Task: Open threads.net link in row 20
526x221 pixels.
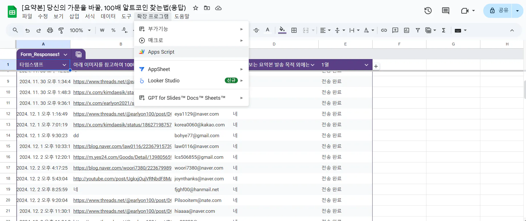Action: click(x=122, y=200)
